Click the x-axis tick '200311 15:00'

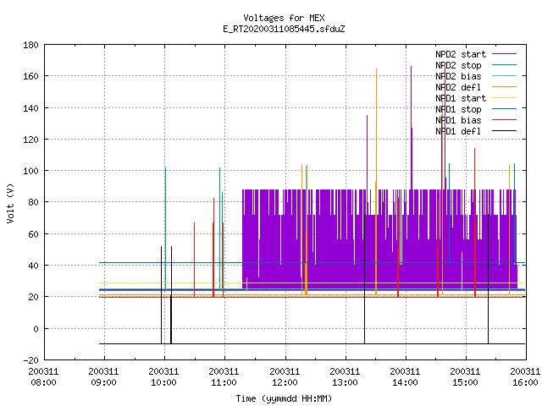tap(465, 377)
